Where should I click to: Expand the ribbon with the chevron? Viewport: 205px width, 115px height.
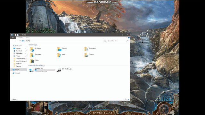tap(127, 38)
